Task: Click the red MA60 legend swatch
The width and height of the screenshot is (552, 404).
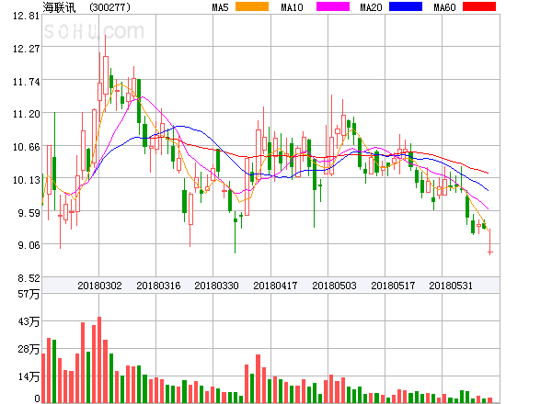Action: coord(479,6)
